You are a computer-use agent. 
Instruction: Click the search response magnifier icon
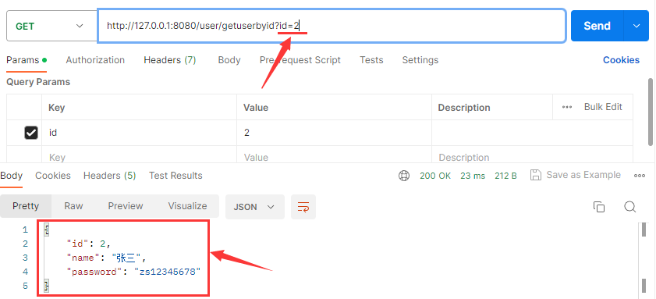tap(630, 207)
